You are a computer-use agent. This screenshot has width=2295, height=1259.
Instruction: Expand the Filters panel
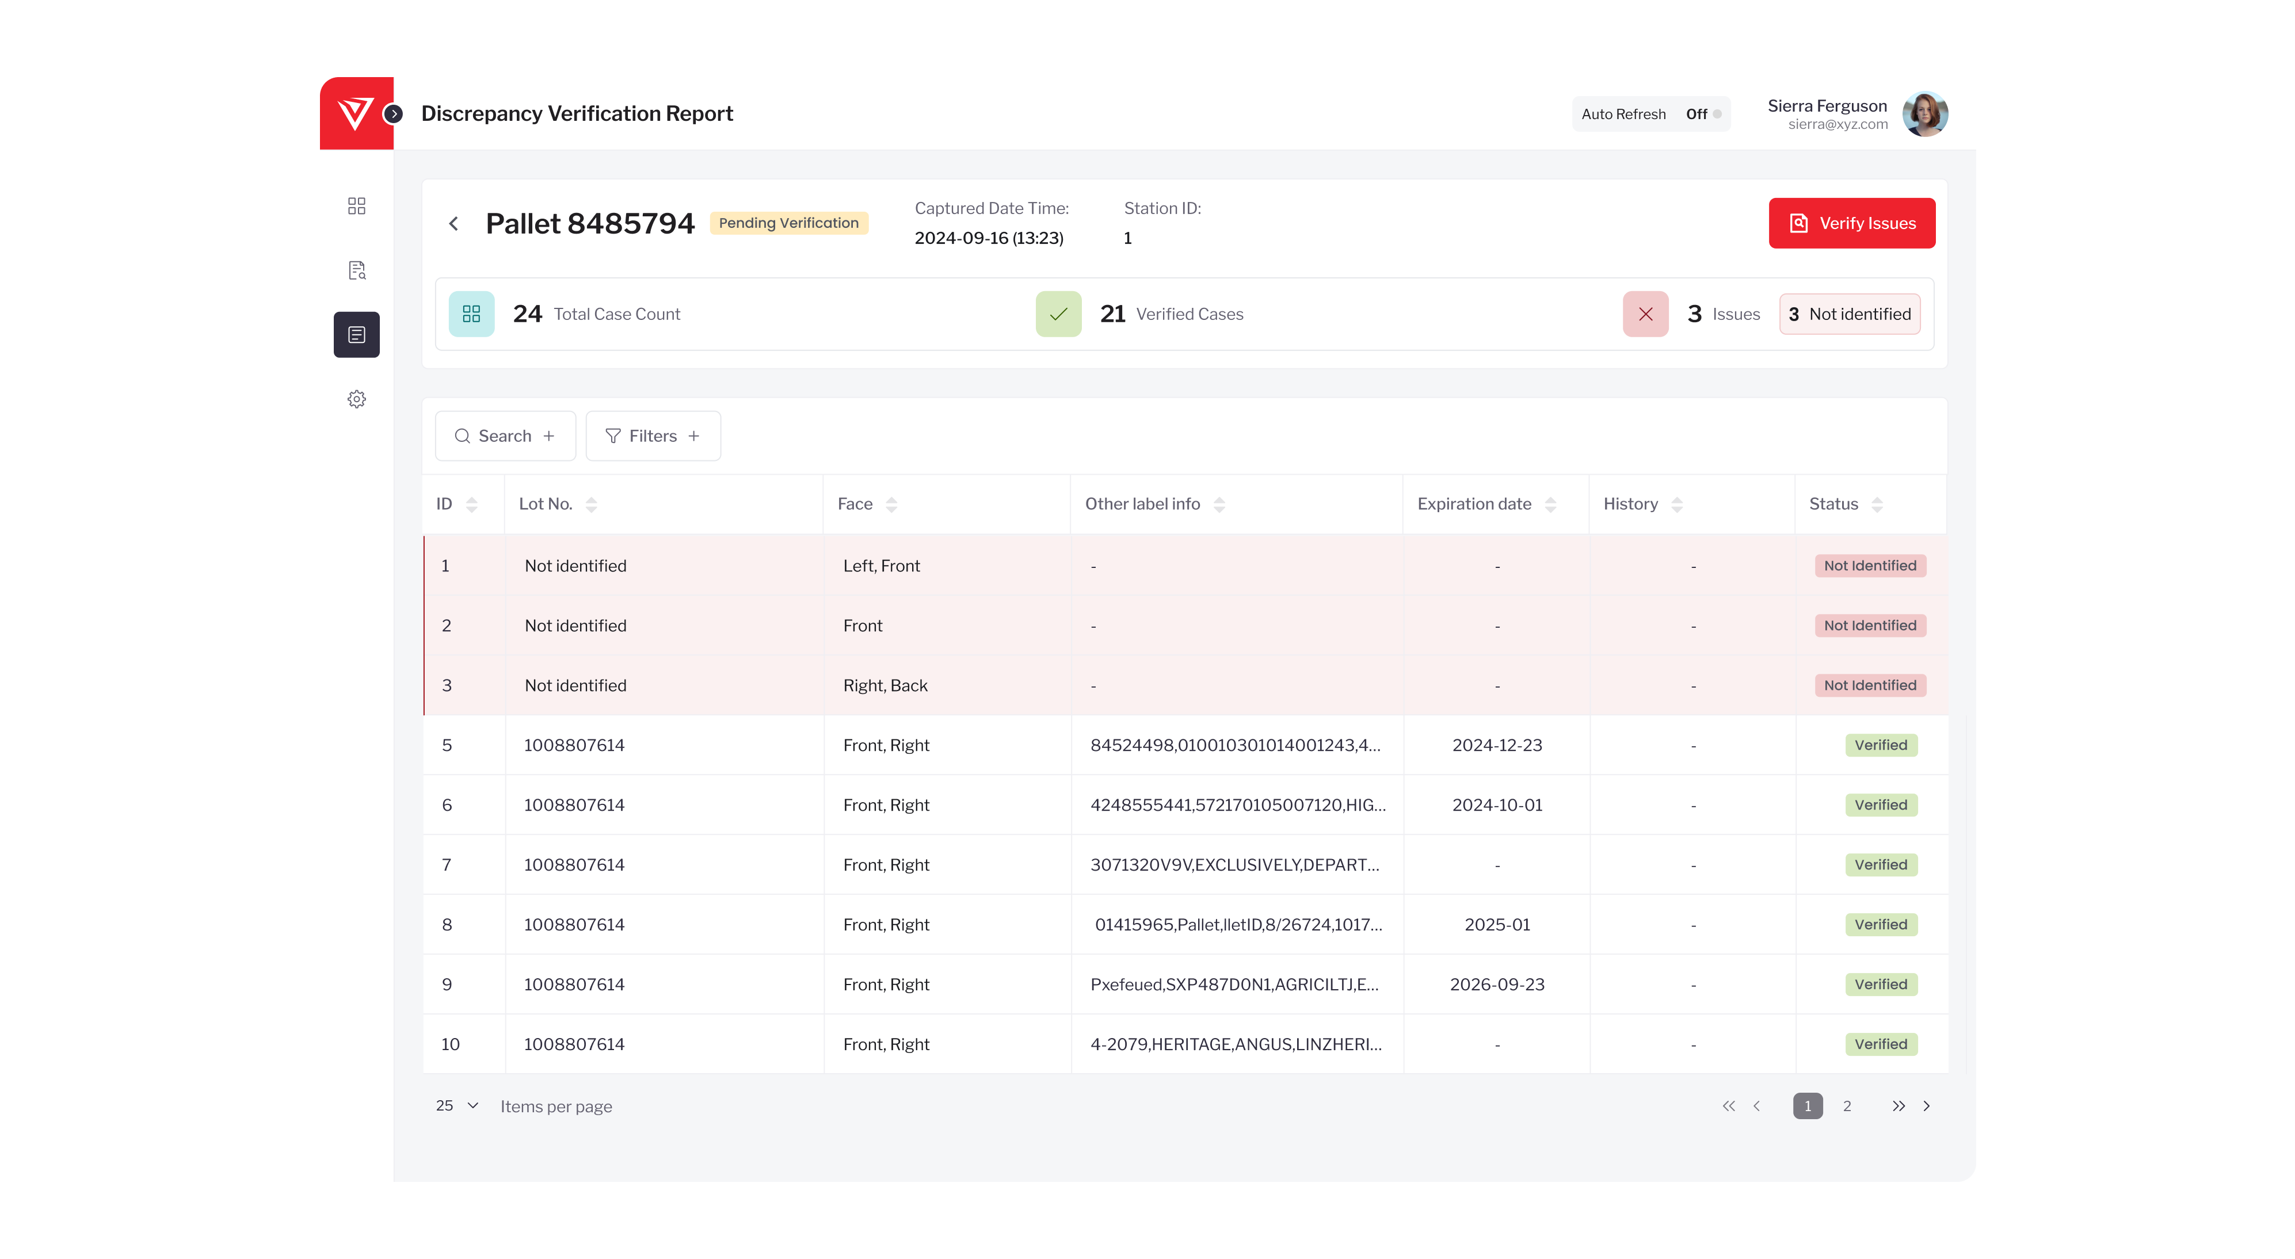click(x=653, y=436)
